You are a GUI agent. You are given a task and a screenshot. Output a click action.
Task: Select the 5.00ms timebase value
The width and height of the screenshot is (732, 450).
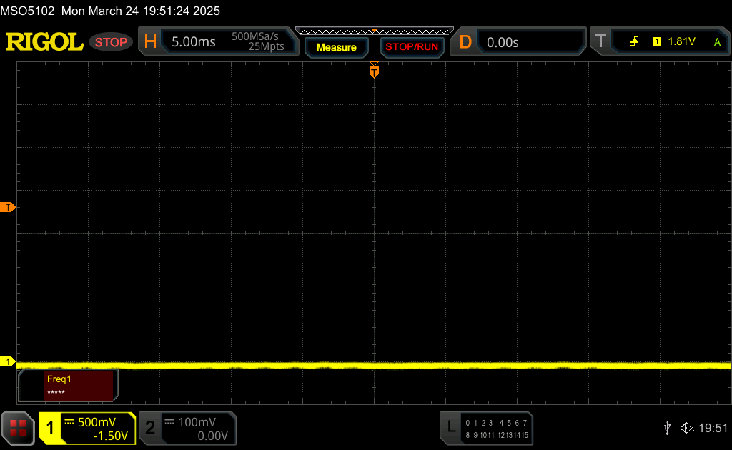[x=193, y=42]
